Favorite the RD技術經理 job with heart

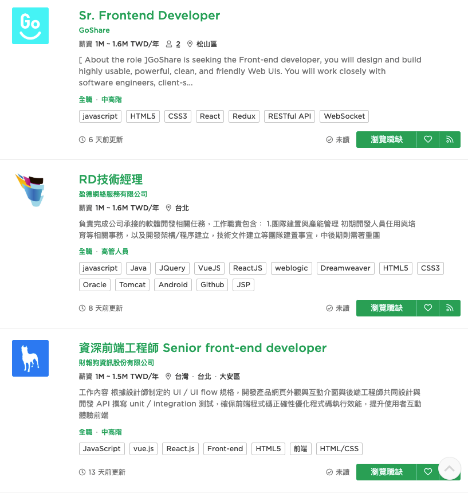[428, 308]
